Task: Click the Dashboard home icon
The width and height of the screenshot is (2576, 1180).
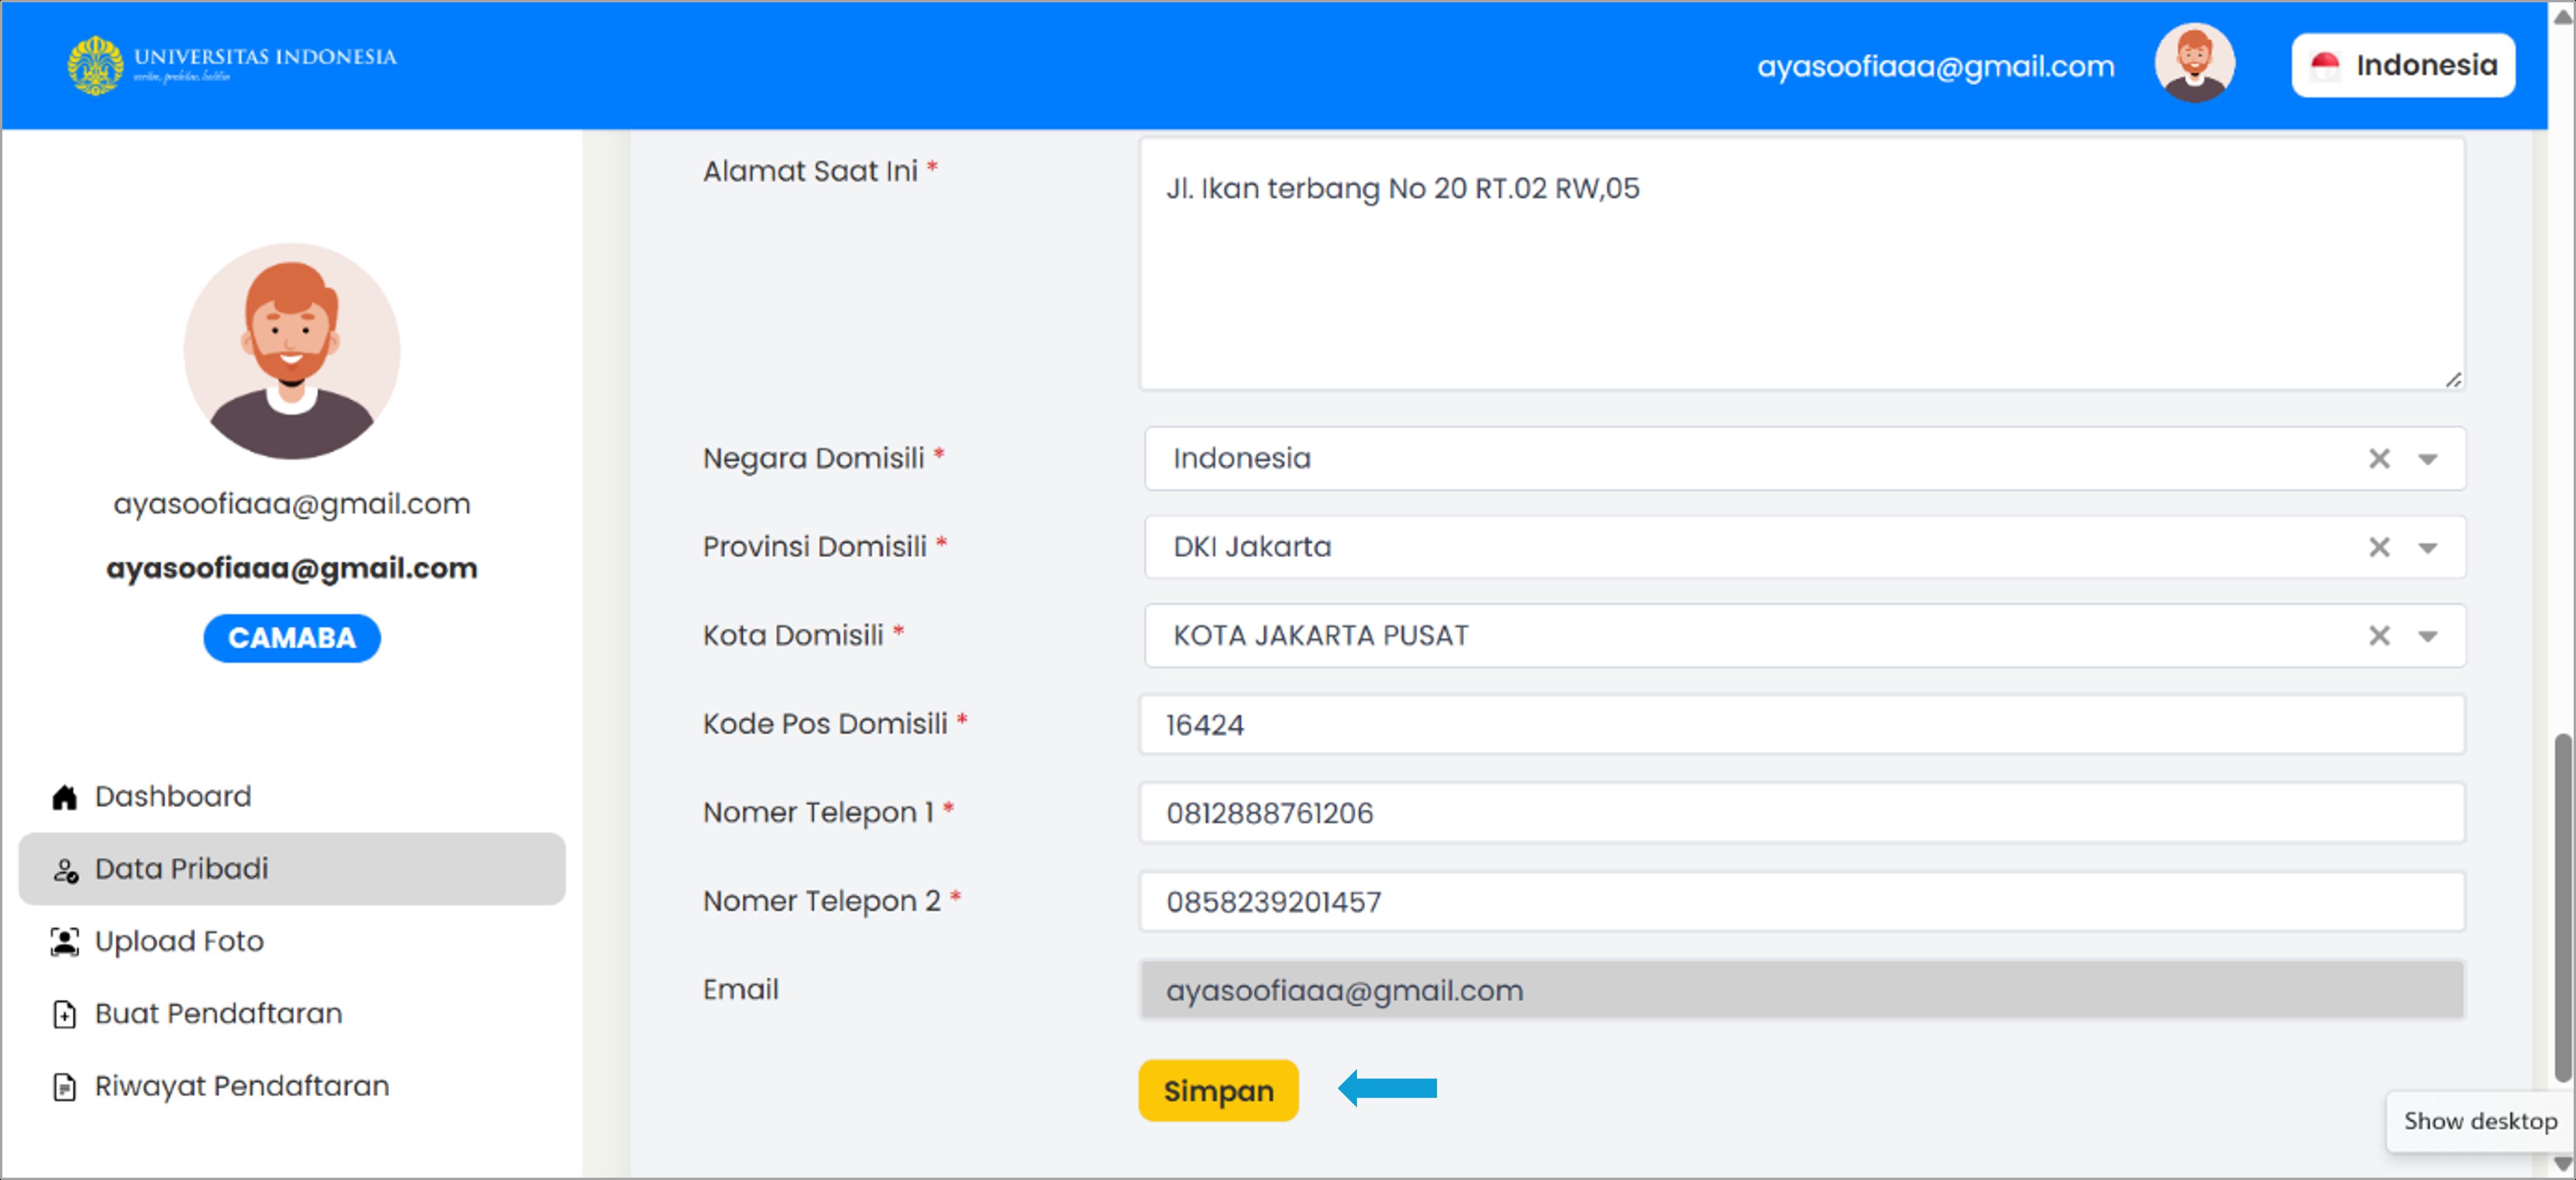Action: click(x=65, y=797)
